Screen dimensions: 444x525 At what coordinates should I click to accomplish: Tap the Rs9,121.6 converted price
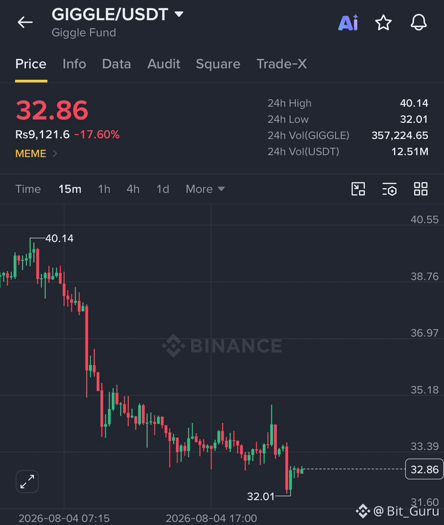pyautogui.click(x=42, y=135)
